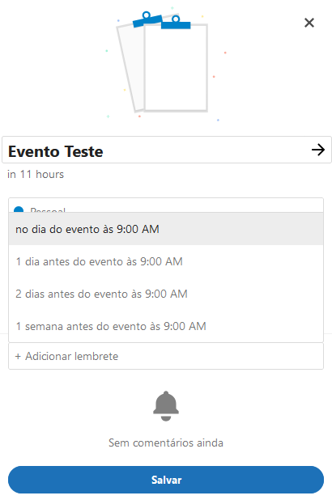The width and height of the screenshot is (332, 504).
Task: Click the blue clip on the front clipboard
Action: (176, 23)
